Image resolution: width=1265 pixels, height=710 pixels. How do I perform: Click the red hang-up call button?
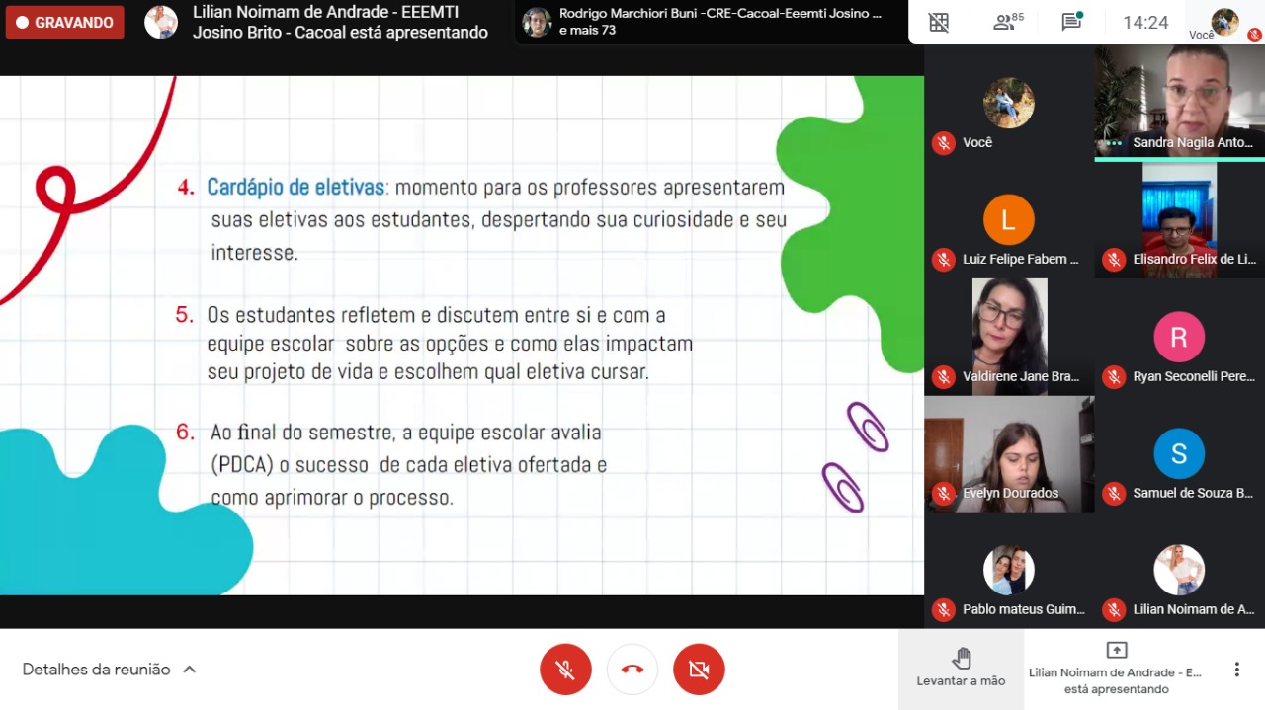[x=632, y=670]
